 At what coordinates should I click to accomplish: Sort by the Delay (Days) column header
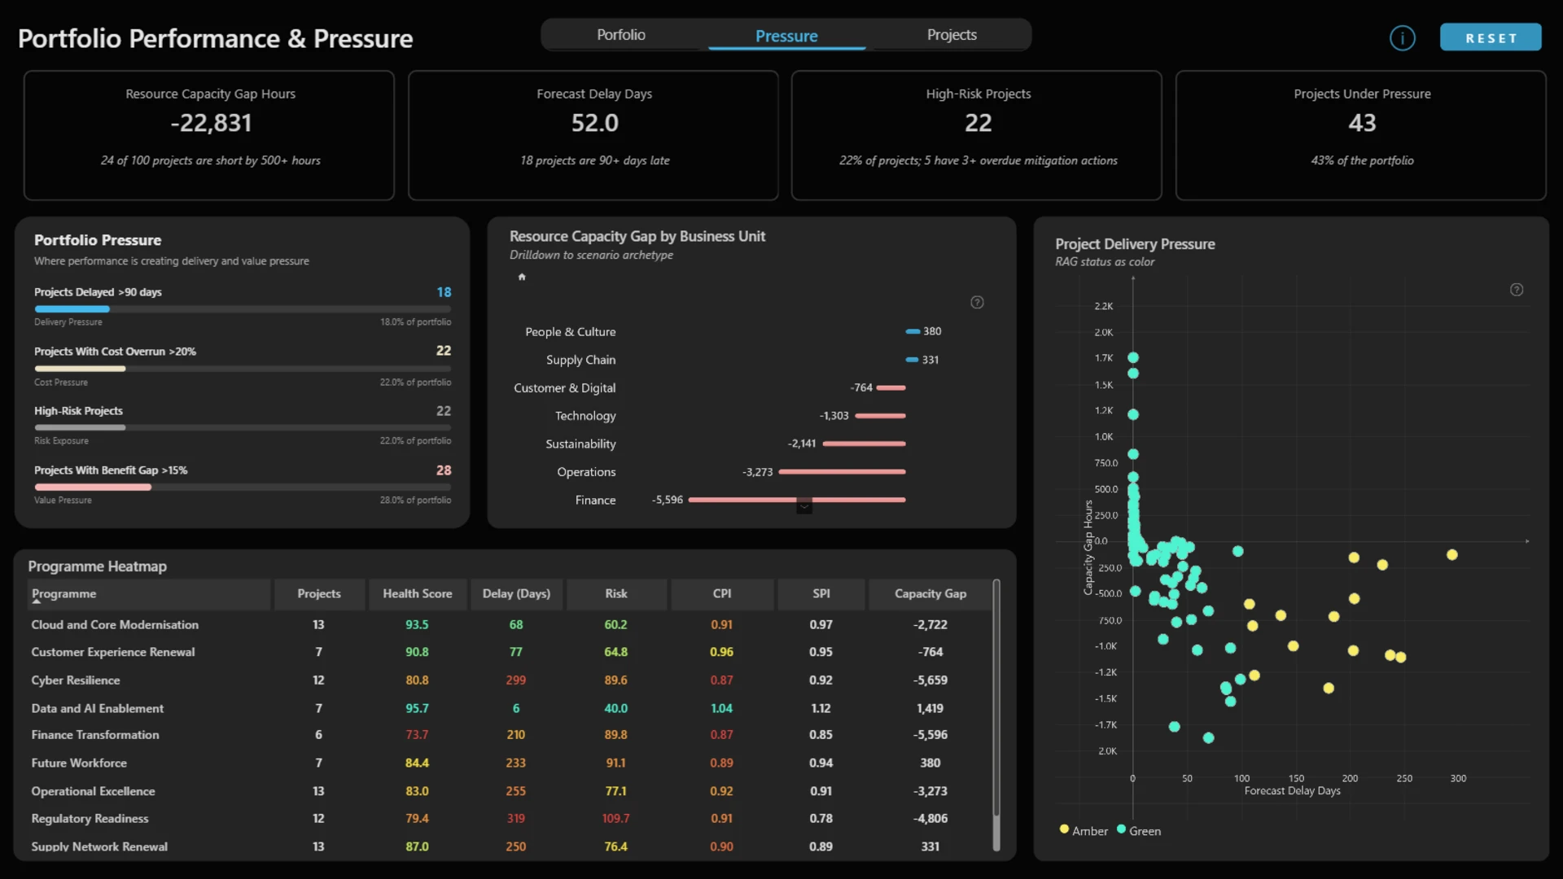click(x=516, y=594)
